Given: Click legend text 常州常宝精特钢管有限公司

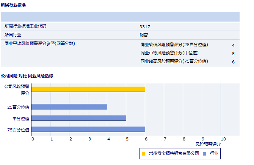Looking at the screenshot, I should coord(174,153).
